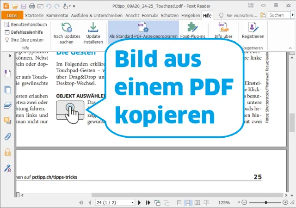Jump to last page button
This screenshot has width=296, height=208.
point(148,203)
